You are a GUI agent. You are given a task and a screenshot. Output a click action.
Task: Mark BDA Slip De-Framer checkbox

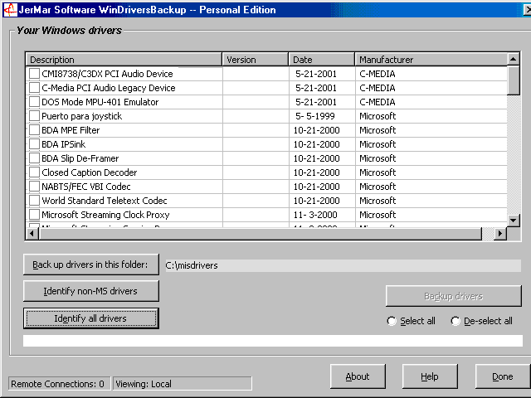(34, 158)
